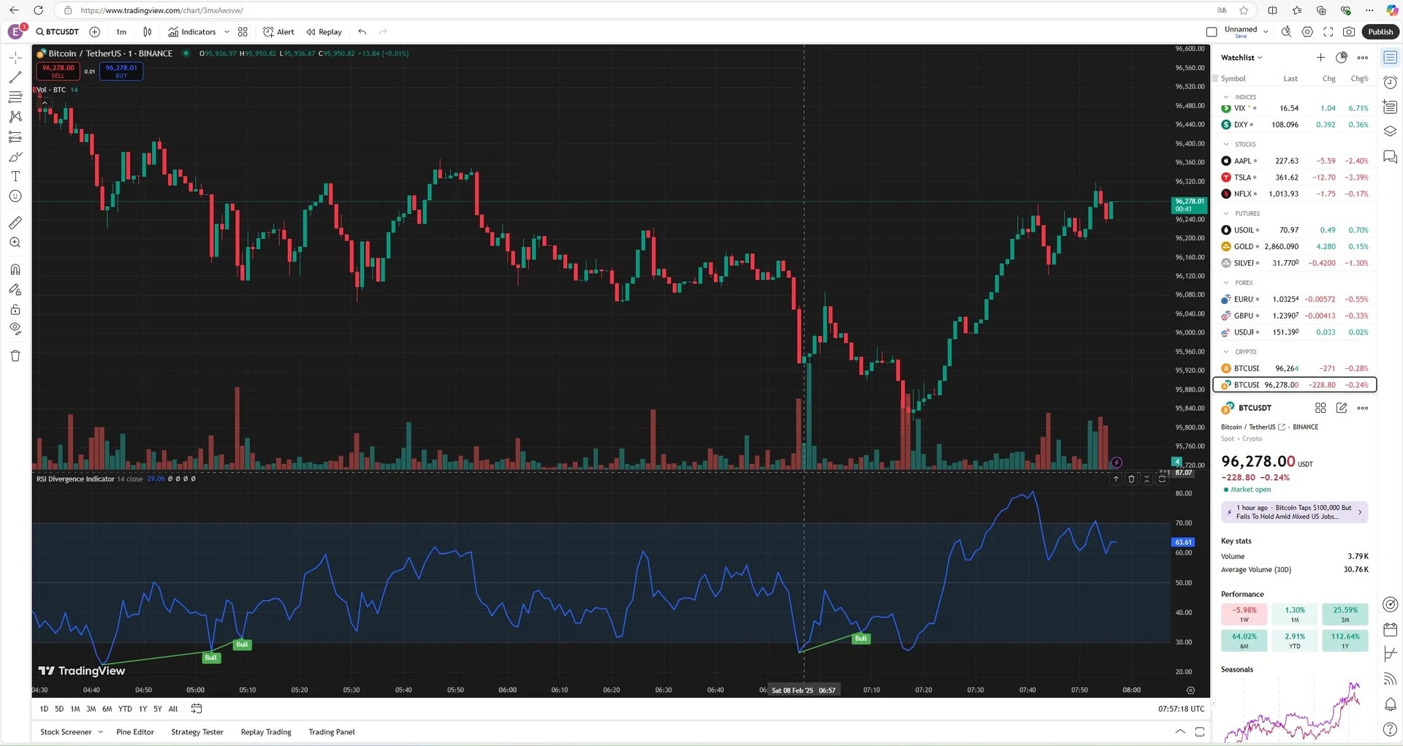Open the Bitcoin Taps $100,000 news headline

click(x=1294, y=512)
